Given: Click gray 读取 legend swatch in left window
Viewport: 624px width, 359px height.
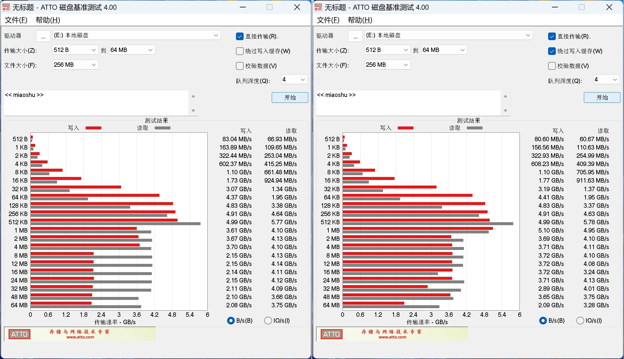Looking at the screenshot, I should (x=162, y=128).
